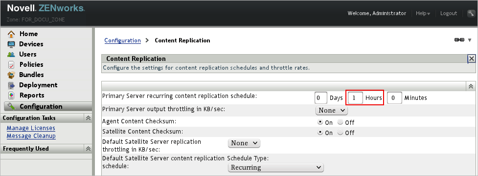Open the Policies checklist icon
The width and height of the screenshot is (478, 176).
11,65
